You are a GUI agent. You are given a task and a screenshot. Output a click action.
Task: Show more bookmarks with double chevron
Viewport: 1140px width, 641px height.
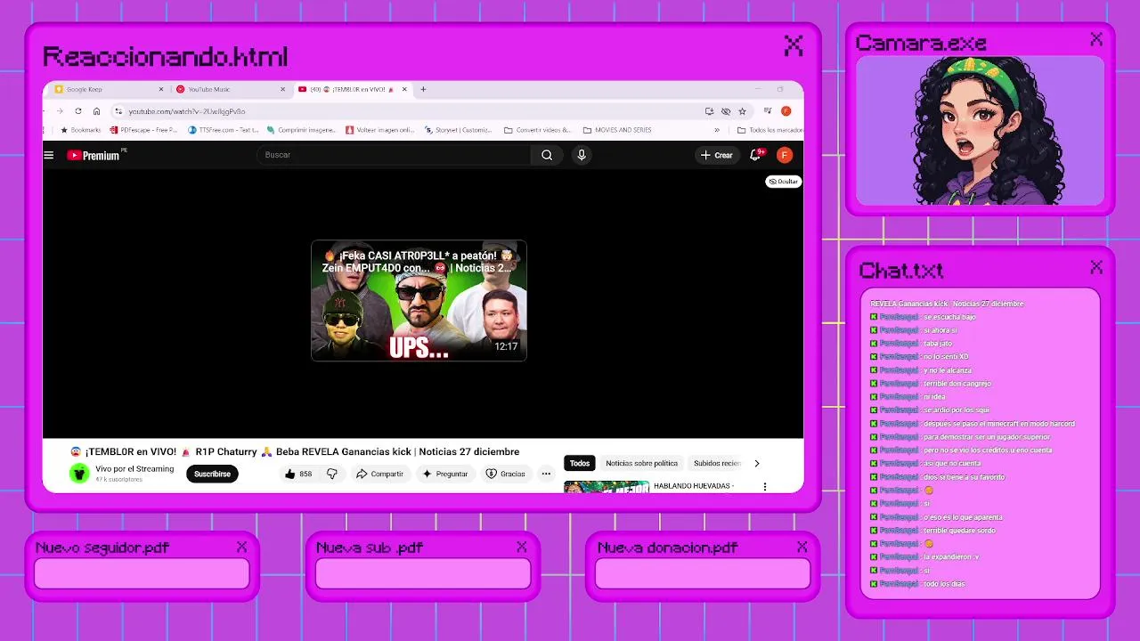tap(717, 130)
